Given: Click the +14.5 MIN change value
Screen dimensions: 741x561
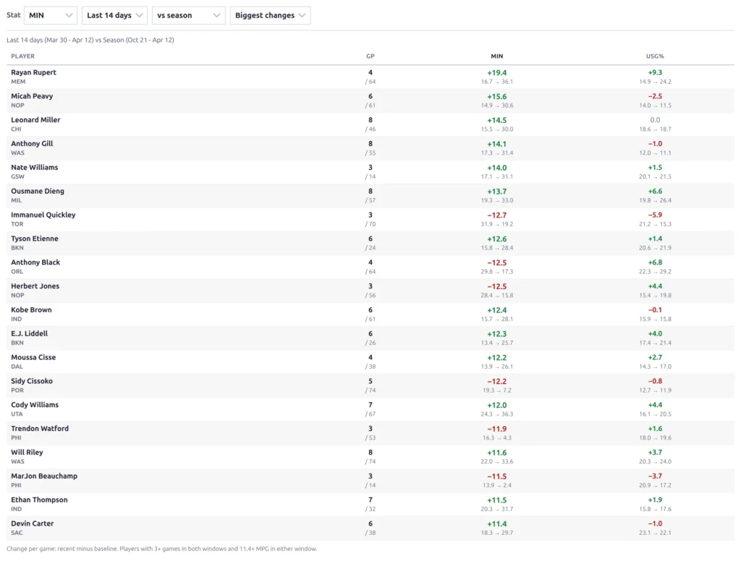Looking at the screenshot, I should [x=496, y=120].
